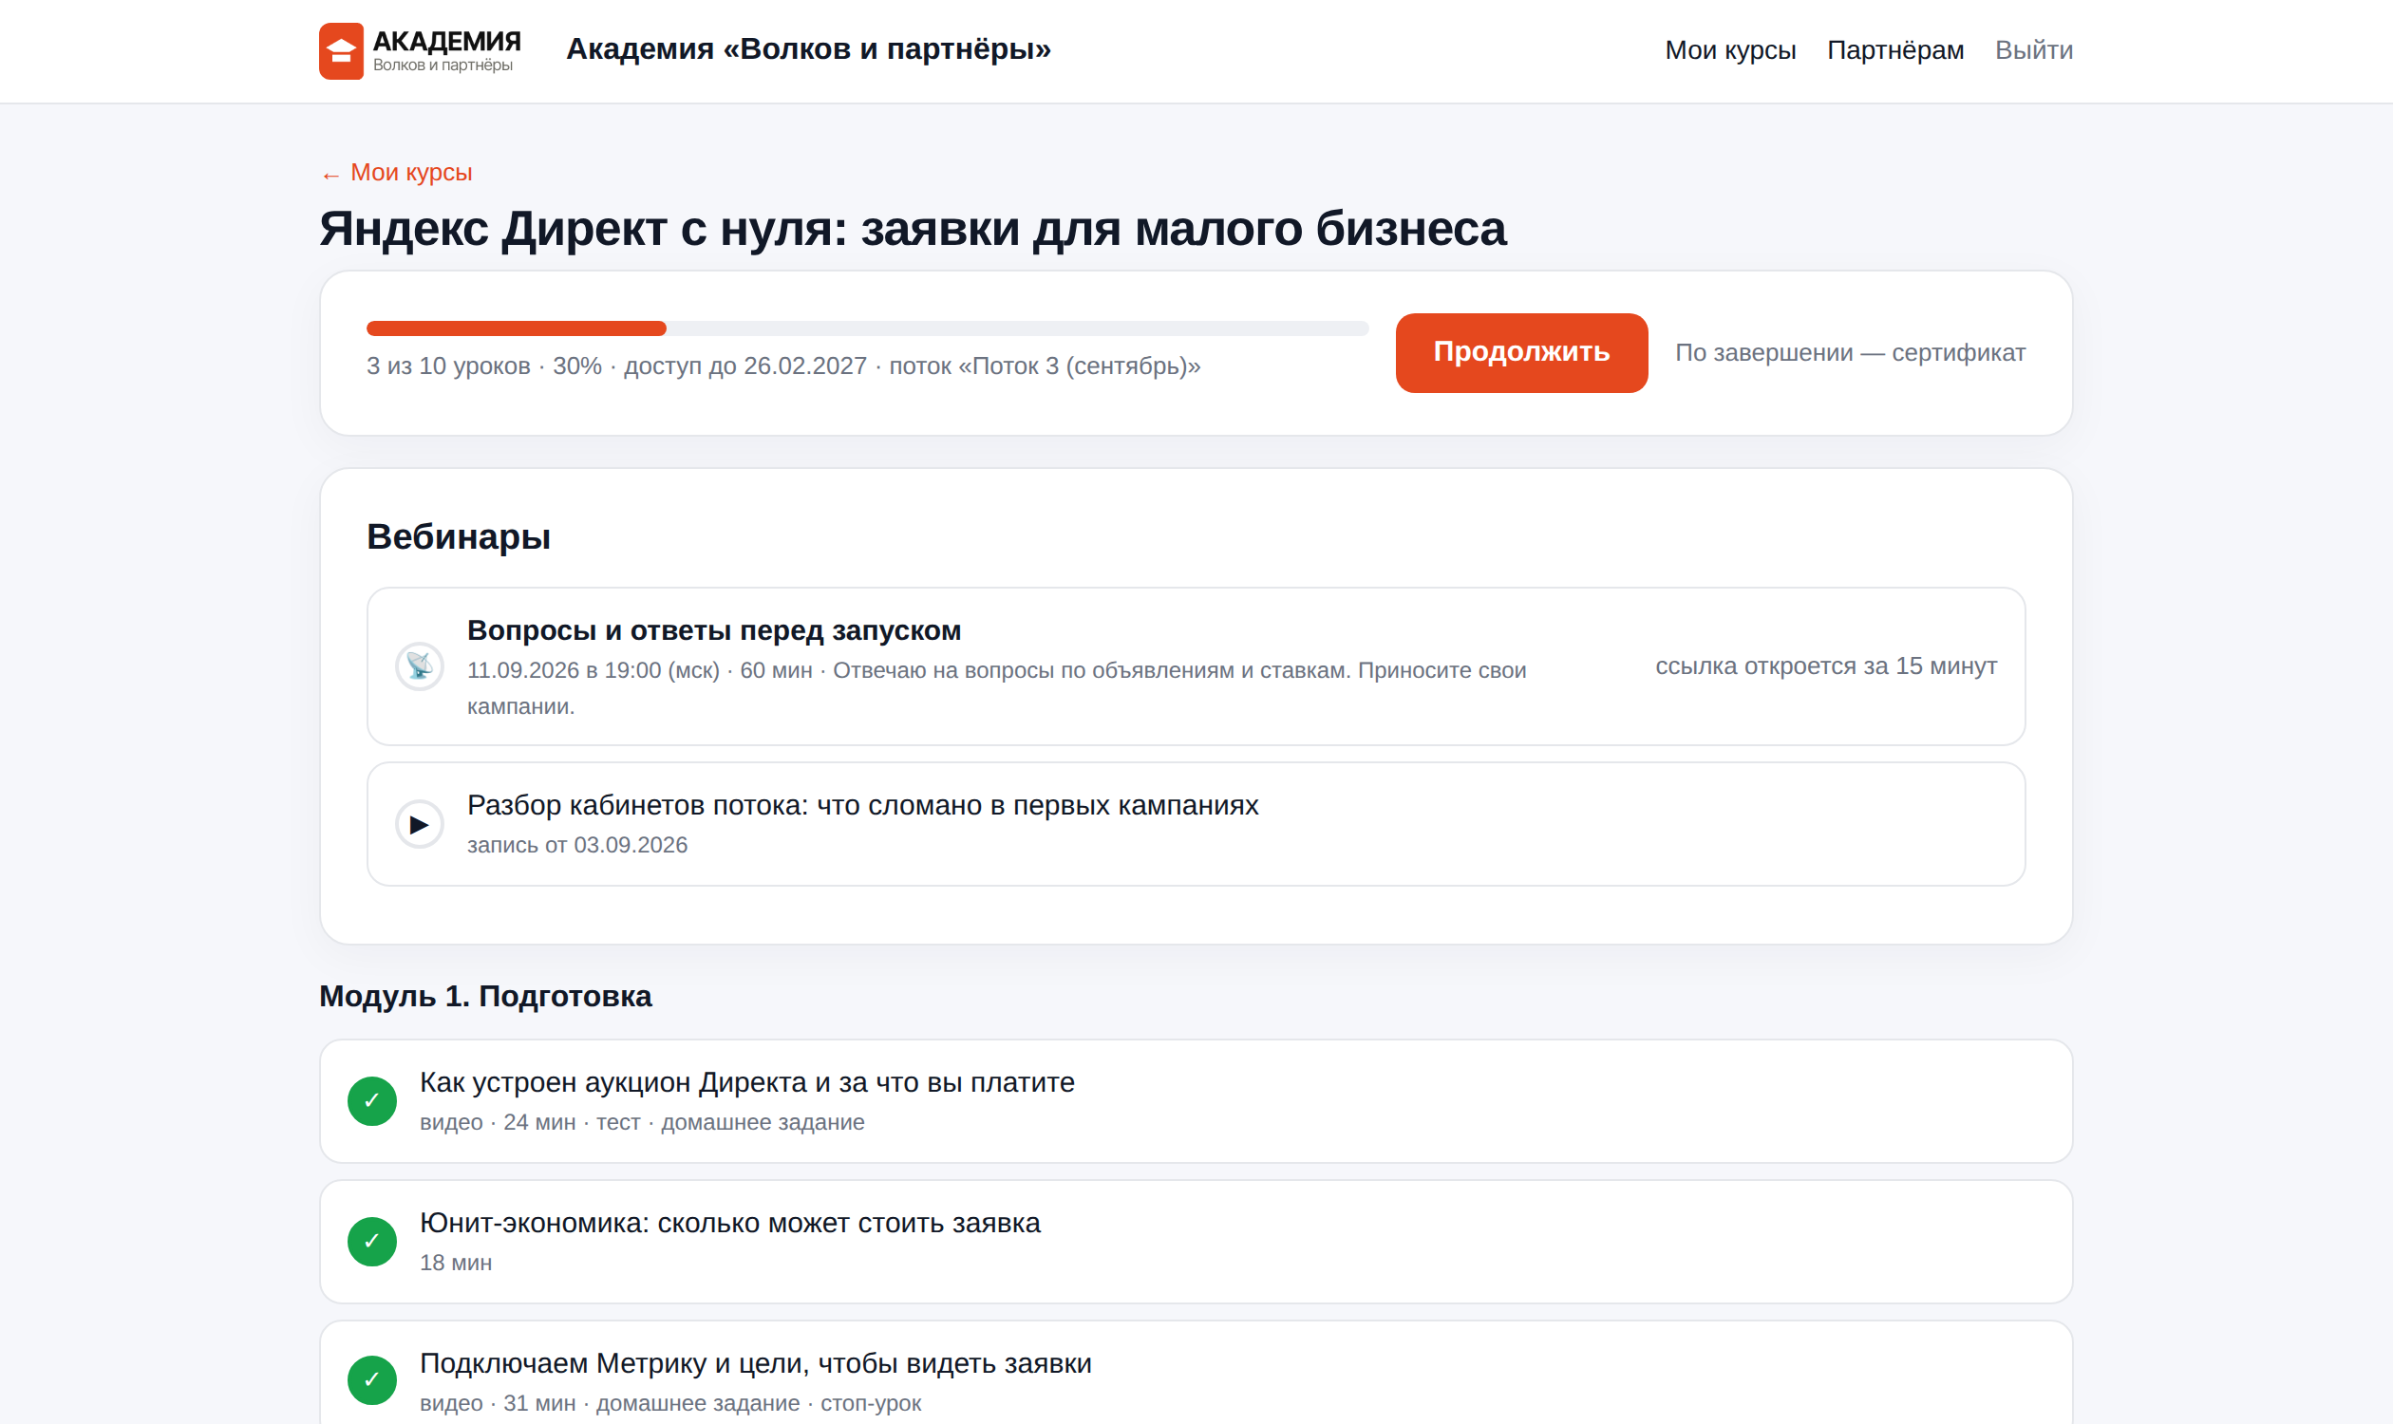Play the recording of the cabinet review webinar
The height and width of the screenshot is (1424, 2393).
(x=420, y=824)
